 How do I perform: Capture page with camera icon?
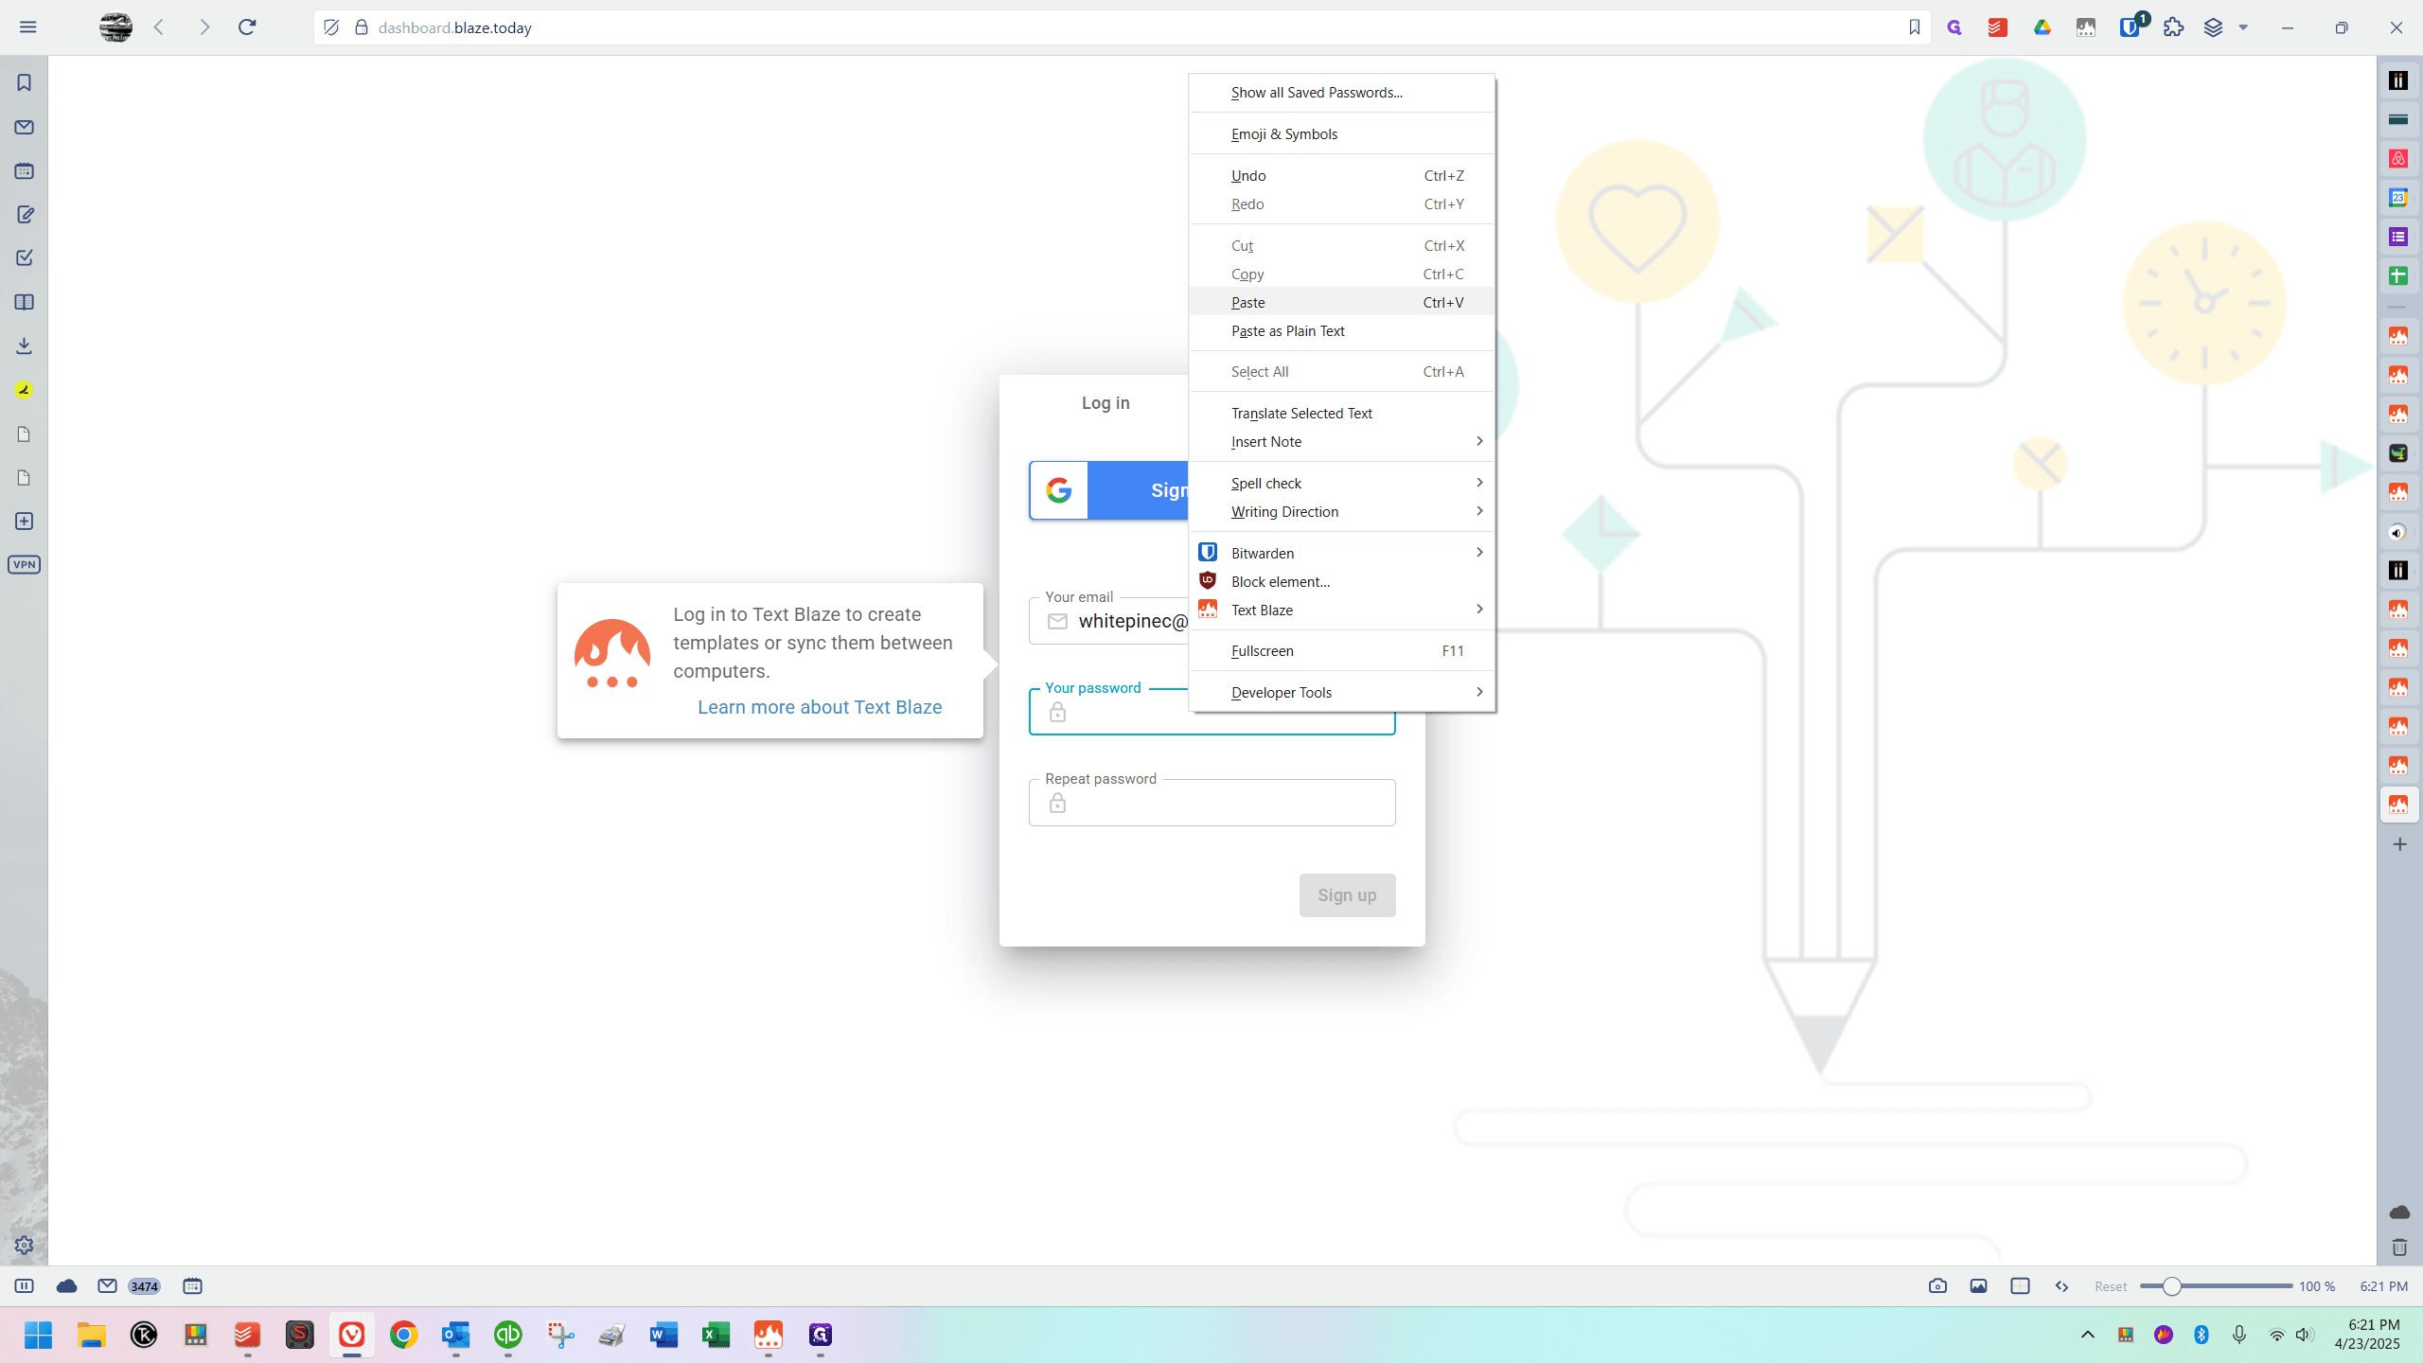click(1937, 1286)
